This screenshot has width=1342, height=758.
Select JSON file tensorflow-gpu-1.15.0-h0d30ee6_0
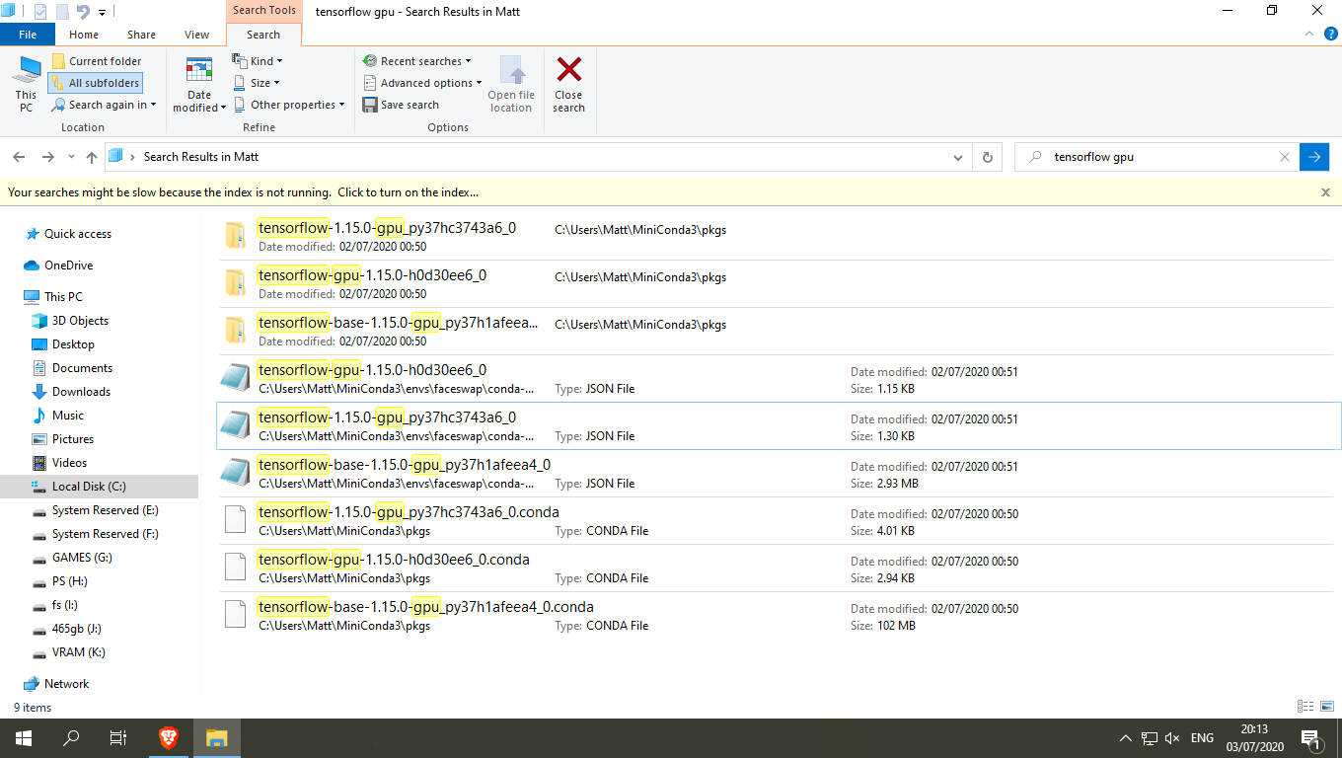(x=779, y=379)
